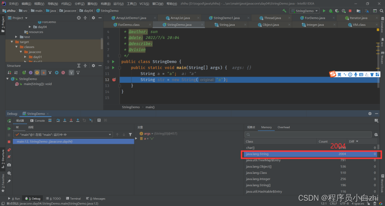Open debug settings gear in left strip
This screenshot has height=206, width=385.
tap(9, 173)
